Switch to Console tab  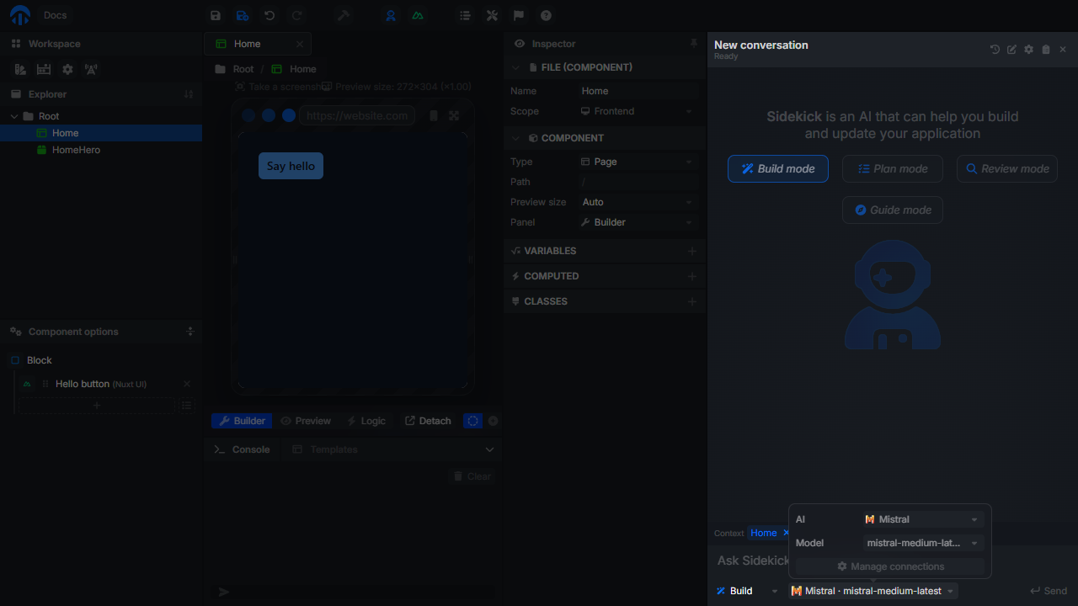tap(242, 449)
